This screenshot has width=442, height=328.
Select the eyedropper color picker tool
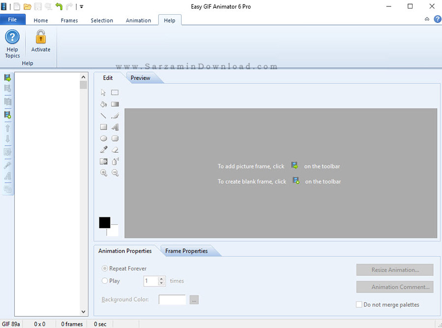(x=104, y=150)
